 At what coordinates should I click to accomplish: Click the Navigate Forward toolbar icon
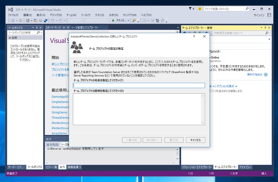click(20, 21)
